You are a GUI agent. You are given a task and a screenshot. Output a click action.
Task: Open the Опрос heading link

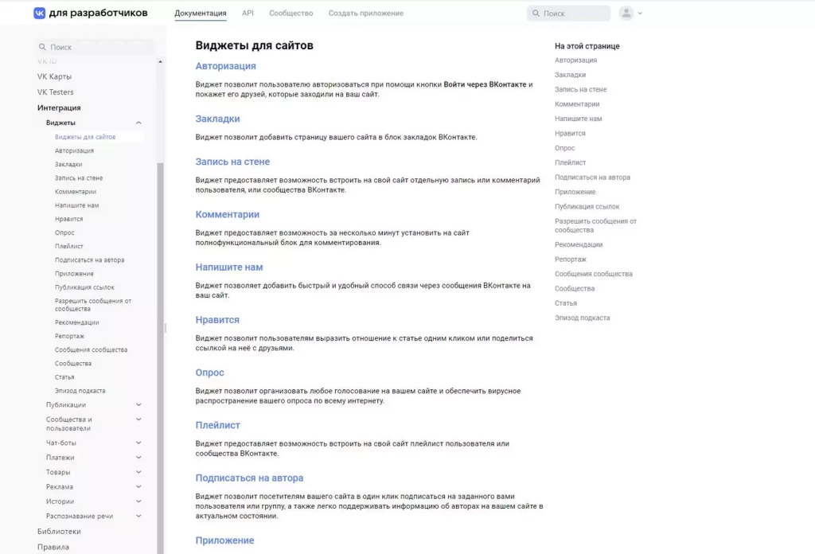(209, 372)
